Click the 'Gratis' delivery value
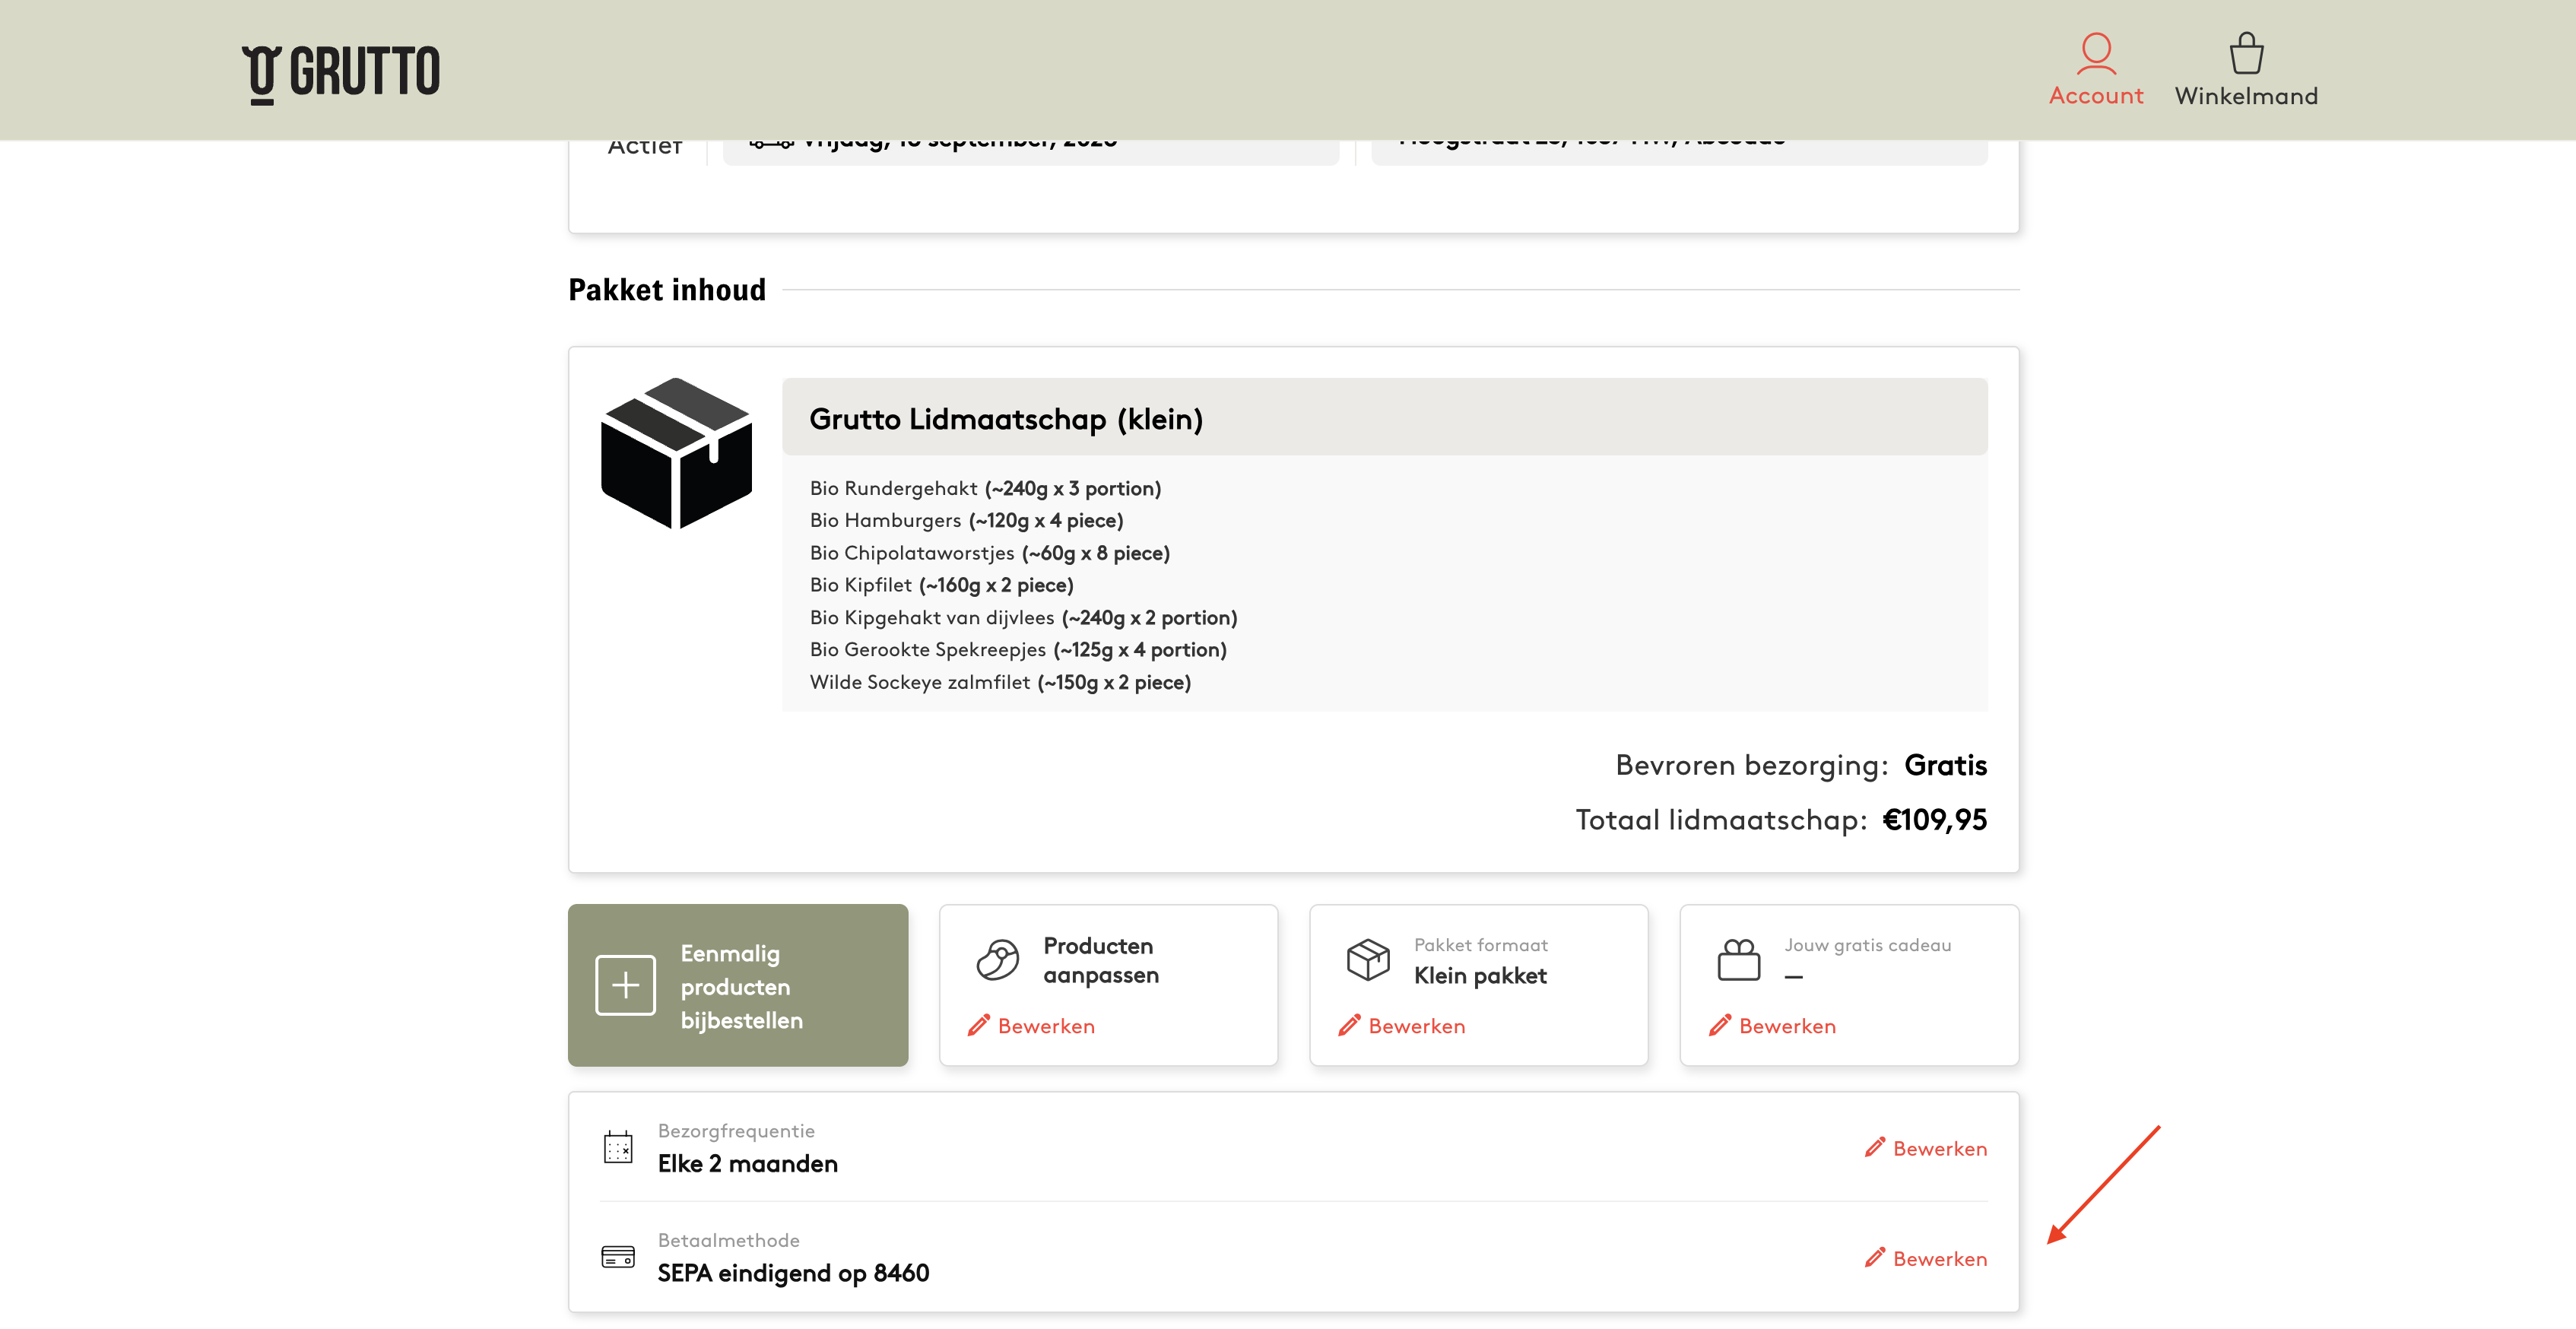The image size is (2576, 1329). pos(1945,765)
